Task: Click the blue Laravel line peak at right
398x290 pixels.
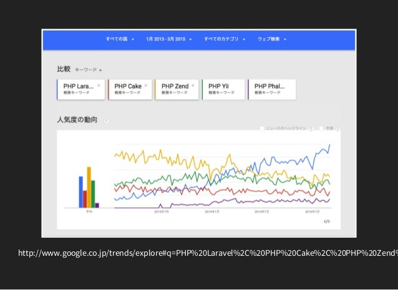Action: pyautogui.click(x=330, y=145)
